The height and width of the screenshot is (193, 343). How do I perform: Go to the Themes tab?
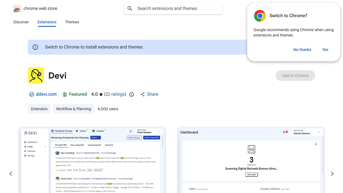click(x=72, y=22)
